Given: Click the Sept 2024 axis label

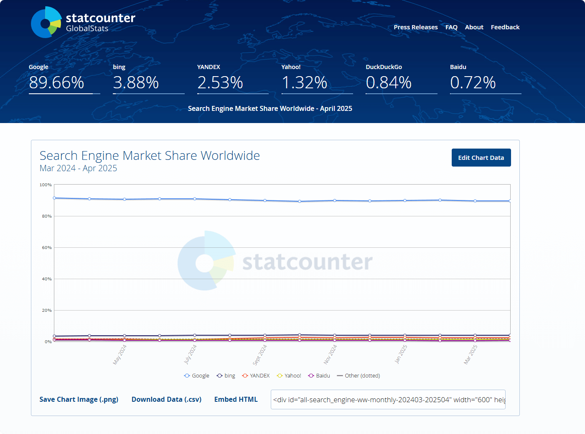Looking at the screenshot, I should pyautogui.click(x=260, y=354).
